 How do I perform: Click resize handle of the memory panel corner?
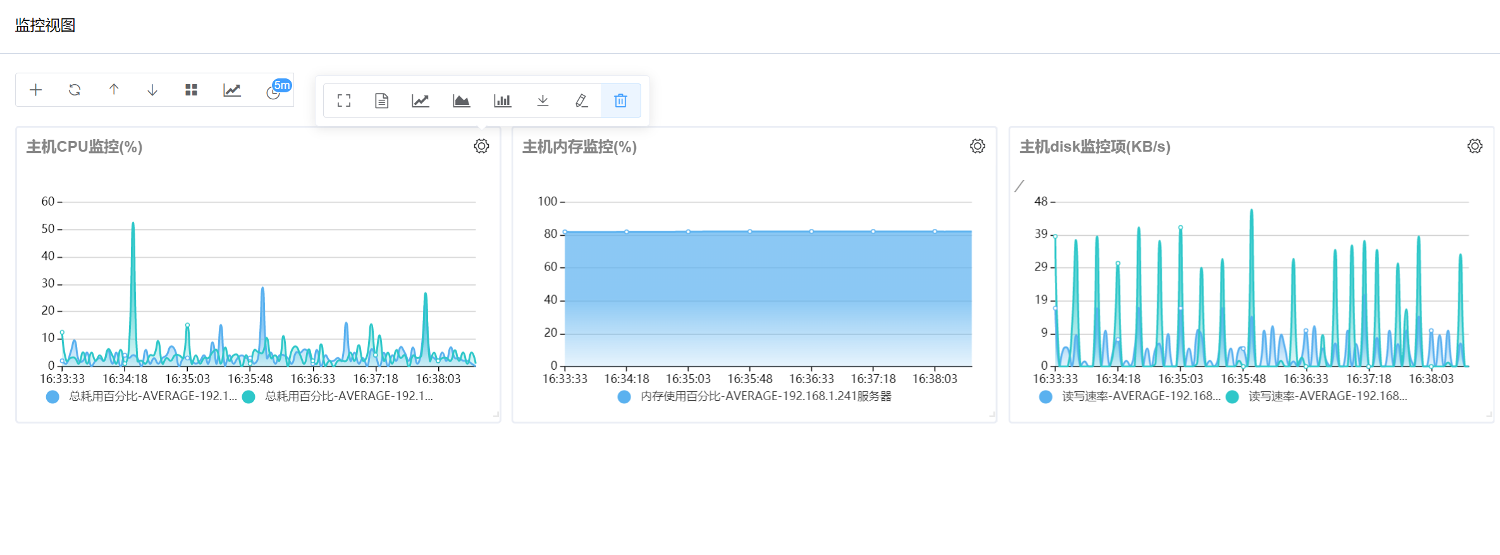pyautogui.click(x=992, y=415)
